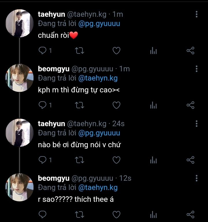Share taehyun's "chuẩn rồi" tweet

coord(190,51)
